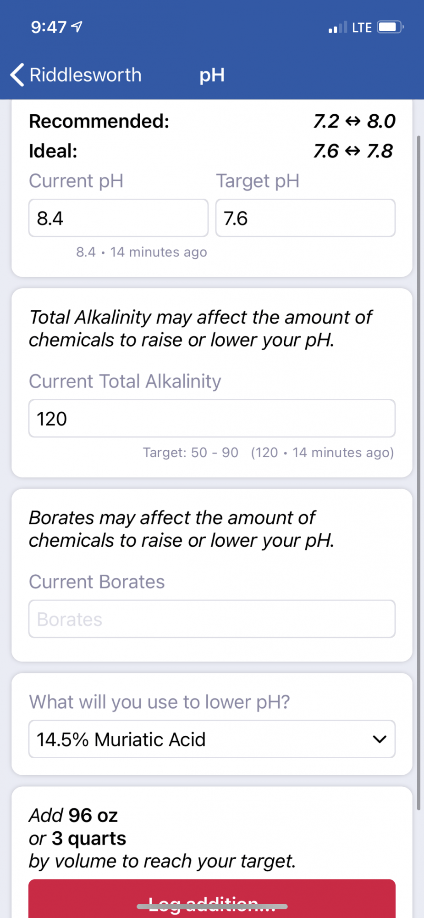424x918 pixels.
Task: Edit the Target pH field
Action: click(x=305, y=218)
